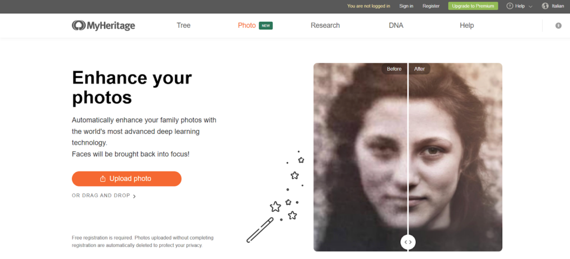This screenshot has height=259, width=570.
Task: Click the magic wand illustration
Action: point(259,230)
